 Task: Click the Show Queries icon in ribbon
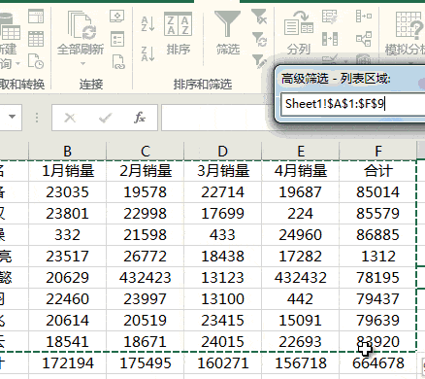point(36,17)
